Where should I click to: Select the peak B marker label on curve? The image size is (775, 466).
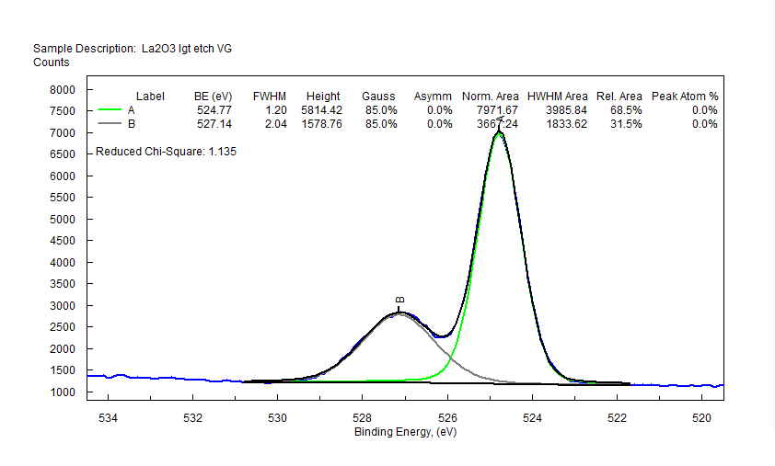[399, 300]
